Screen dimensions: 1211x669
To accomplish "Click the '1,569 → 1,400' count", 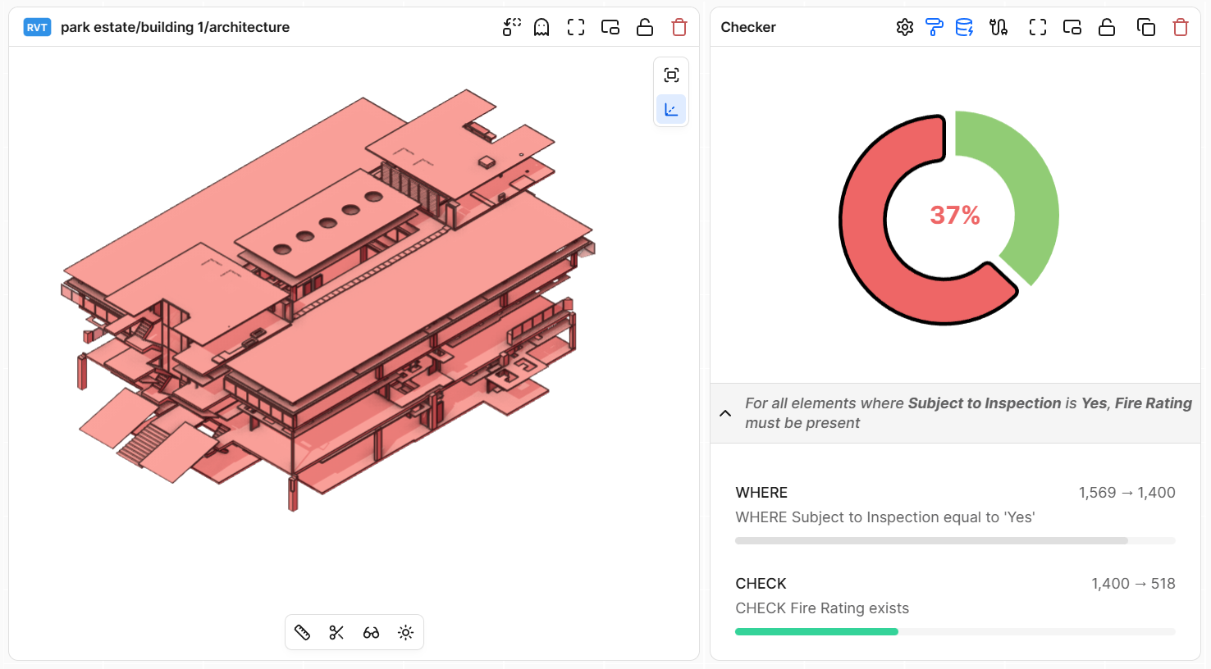I will (x=1126, y=493).
